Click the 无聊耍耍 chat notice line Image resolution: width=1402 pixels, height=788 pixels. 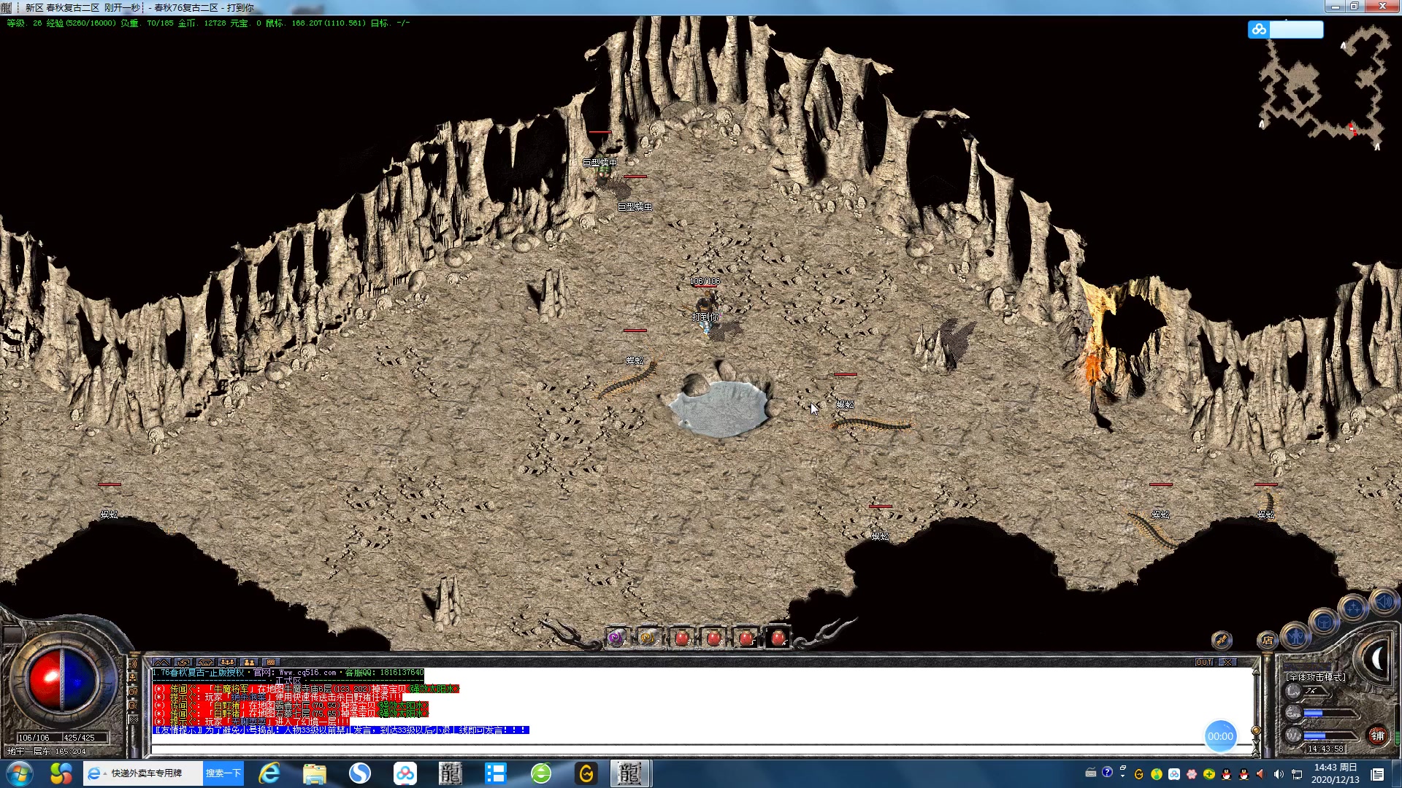click(x=252, y=722)
